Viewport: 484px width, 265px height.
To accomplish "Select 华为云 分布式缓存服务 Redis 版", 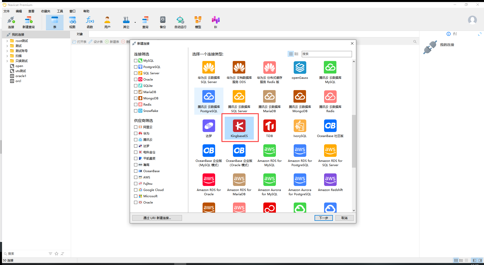I will pos(269,72).
